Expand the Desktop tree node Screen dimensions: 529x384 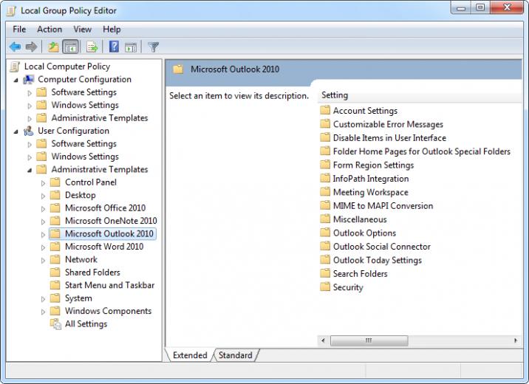(x=43, y=196)
